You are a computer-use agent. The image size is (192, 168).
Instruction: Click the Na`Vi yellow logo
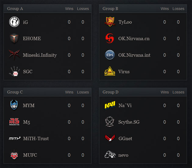pos(110,105)
